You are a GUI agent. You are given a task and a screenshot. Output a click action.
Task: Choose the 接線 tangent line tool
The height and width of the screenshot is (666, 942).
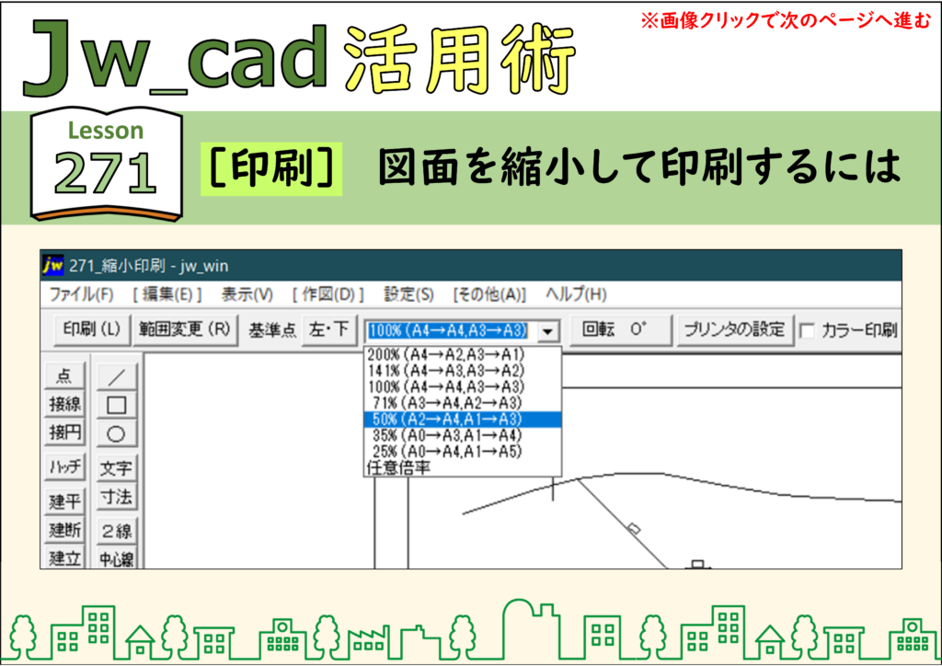point(64,404)
